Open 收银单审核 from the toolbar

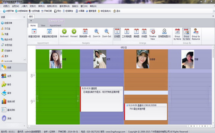point(21,11)
